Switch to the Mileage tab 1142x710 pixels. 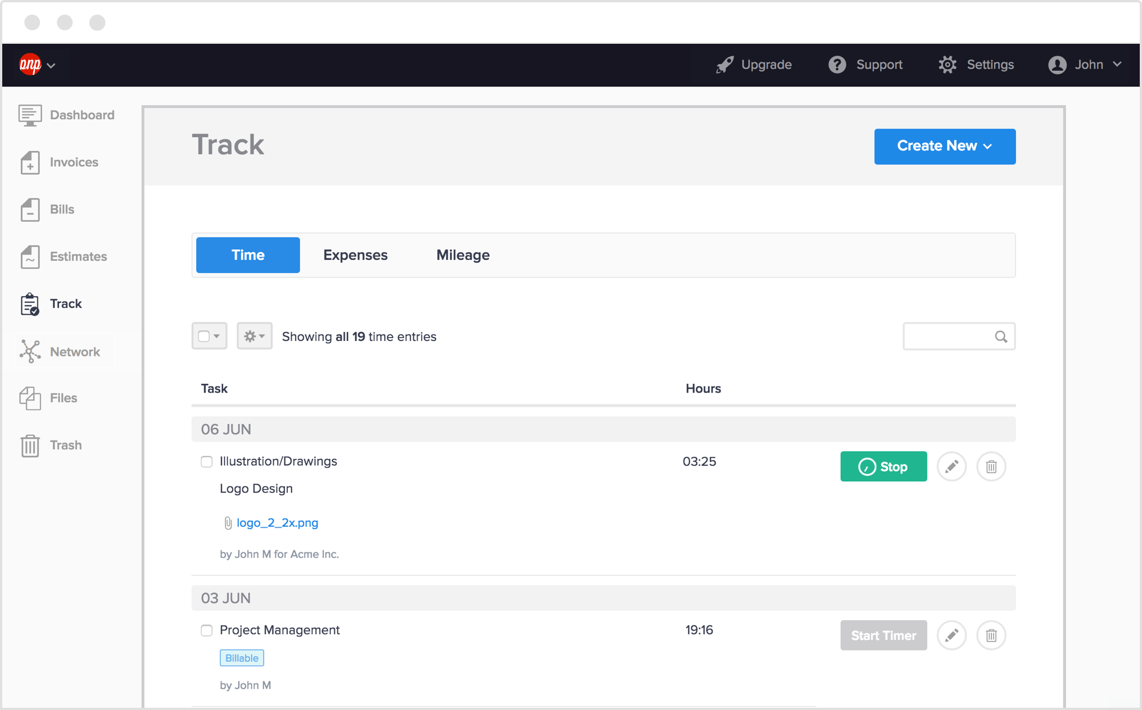click(462, 254)
